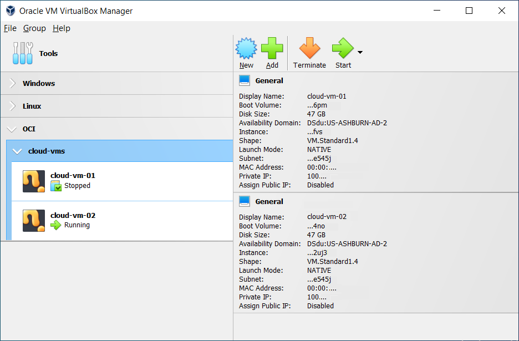519x341 pixels.
Task: Click the VirtualBox logo in title bar
Action: click(x=9, y=10)
